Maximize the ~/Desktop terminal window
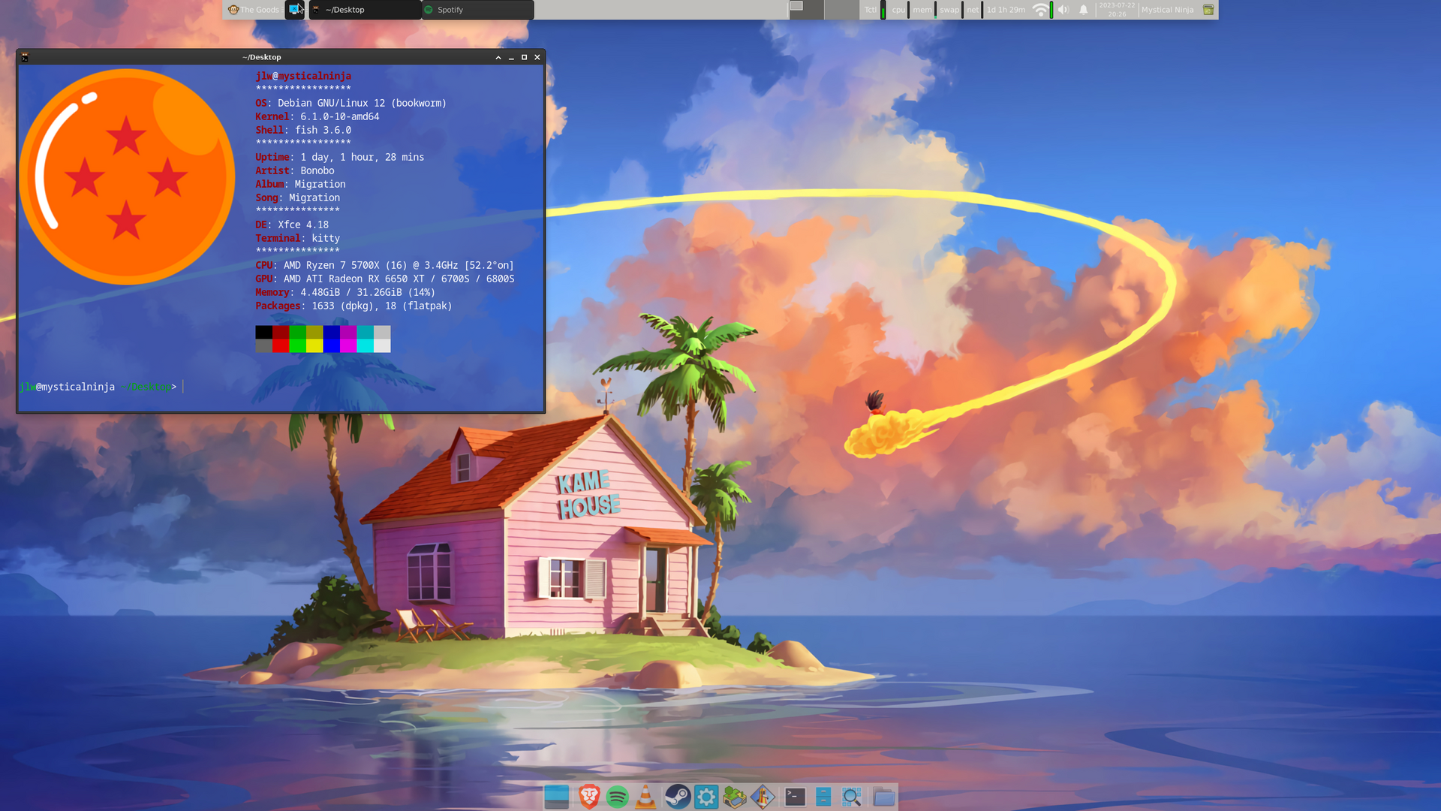This screenshot has width=1441, height=811. [x=524, y=57]
